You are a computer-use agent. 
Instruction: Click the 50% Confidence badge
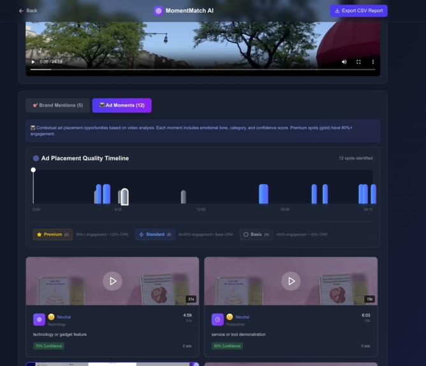click(x=227, y=346)
